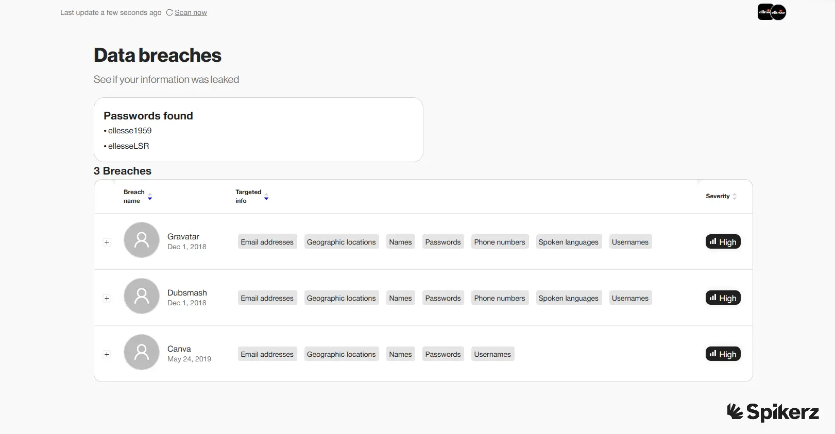Expand the Dubsmash breach row
Image resolution: width=835 pixels, height=434 pixels.
tap(107, 298)
